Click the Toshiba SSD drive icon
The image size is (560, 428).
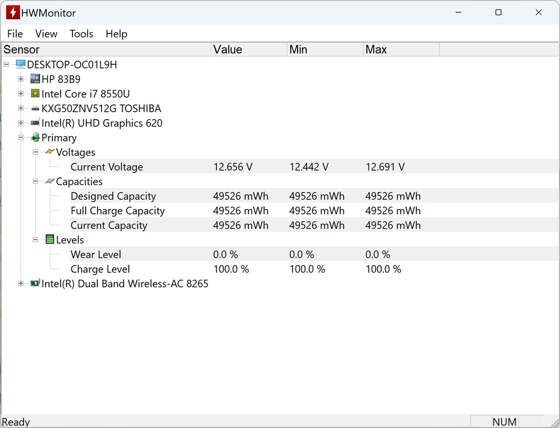coord(35,109)
